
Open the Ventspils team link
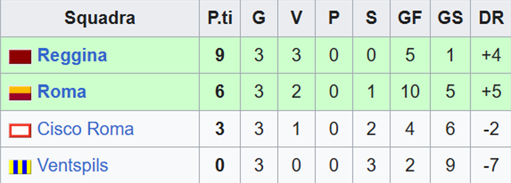click(72, 165)
